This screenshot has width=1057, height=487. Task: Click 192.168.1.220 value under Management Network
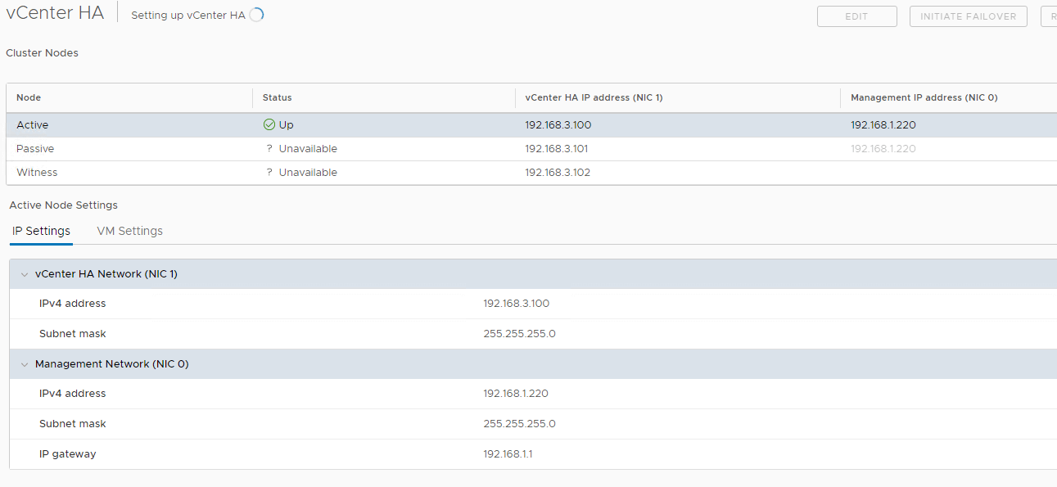tap(516, 394)
